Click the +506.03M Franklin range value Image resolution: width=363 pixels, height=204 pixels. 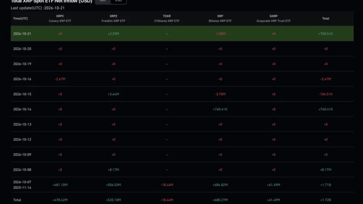pyautogui.click(x=113, y=185)
